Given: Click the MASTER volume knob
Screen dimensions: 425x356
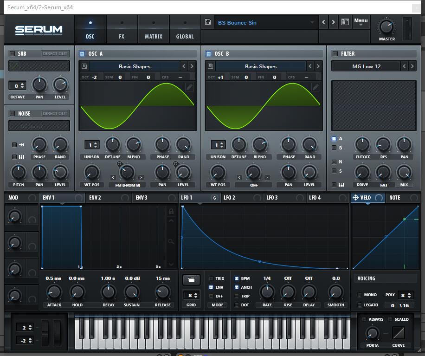Looking at the screenshot, I should tap(386, 26).
